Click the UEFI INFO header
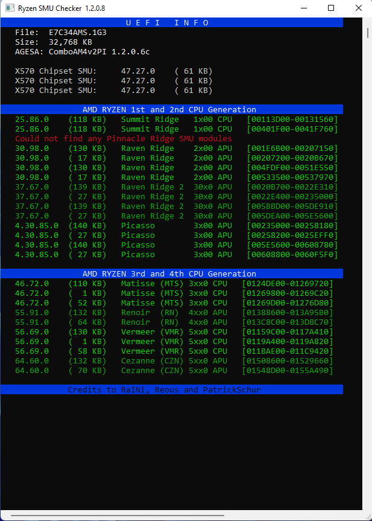372x521 pixels. [172, 22]
